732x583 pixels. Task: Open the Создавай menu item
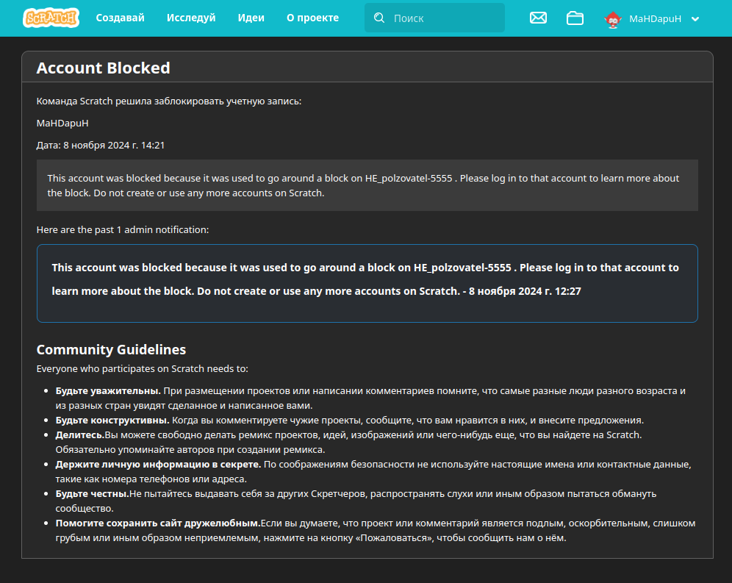click(120, 18)
